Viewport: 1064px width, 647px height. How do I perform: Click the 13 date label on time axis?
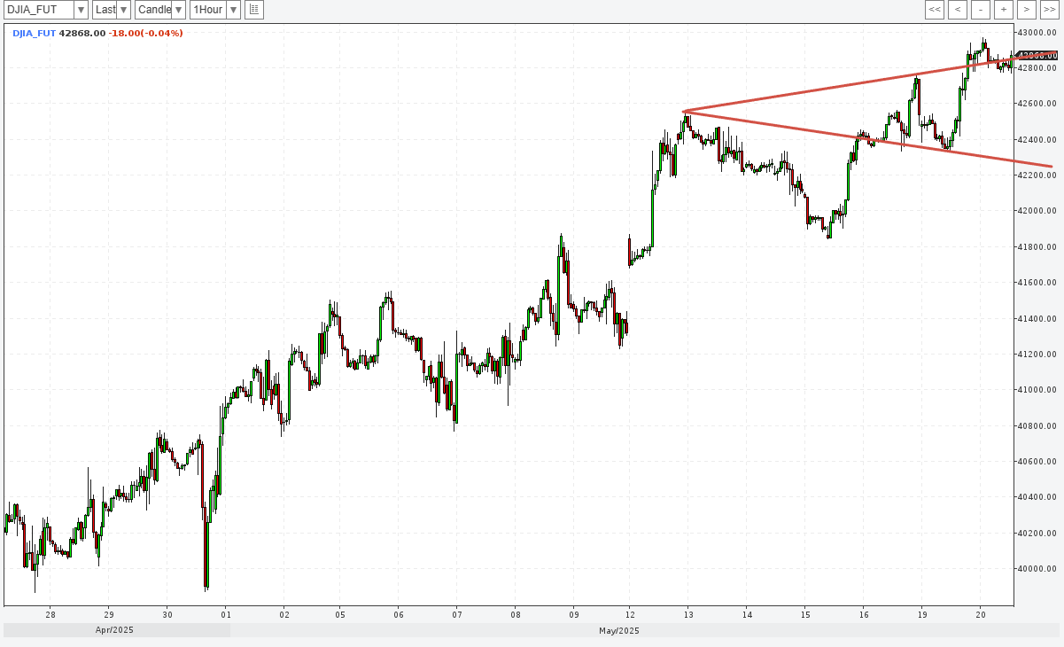click(x=688, y=614)
